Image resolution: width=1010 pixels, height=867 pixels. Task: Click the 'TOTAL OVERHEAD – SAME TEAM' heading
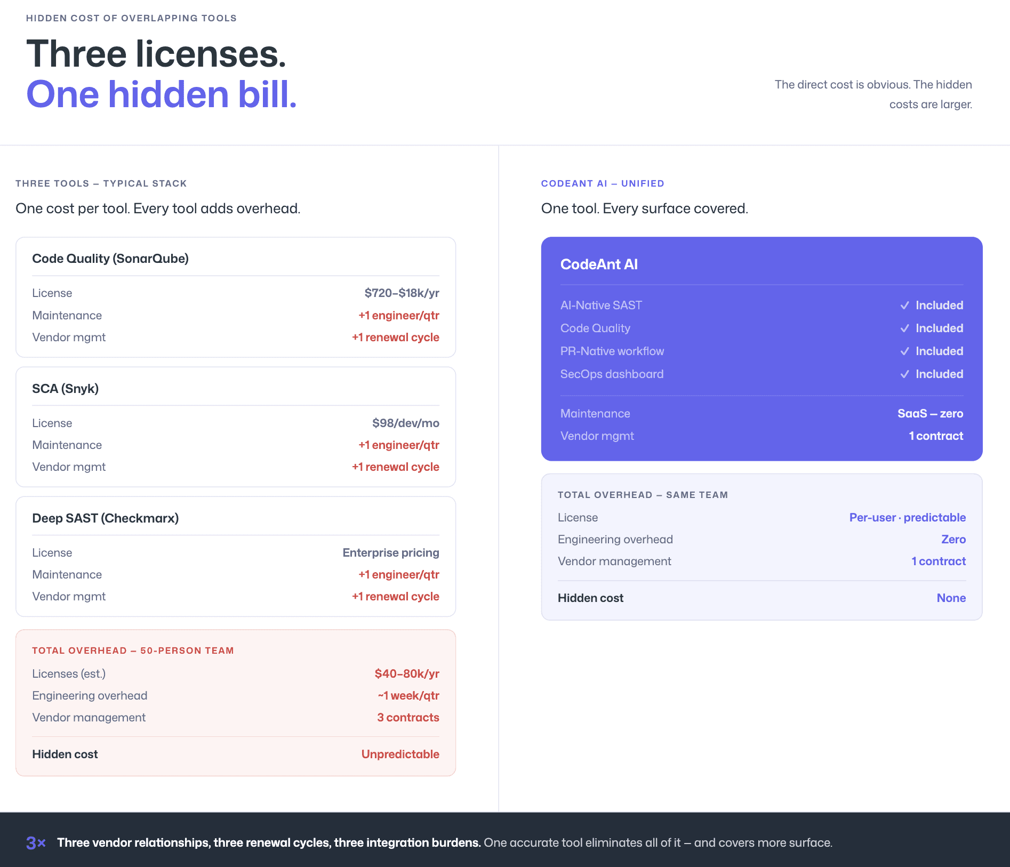(643, 495)
